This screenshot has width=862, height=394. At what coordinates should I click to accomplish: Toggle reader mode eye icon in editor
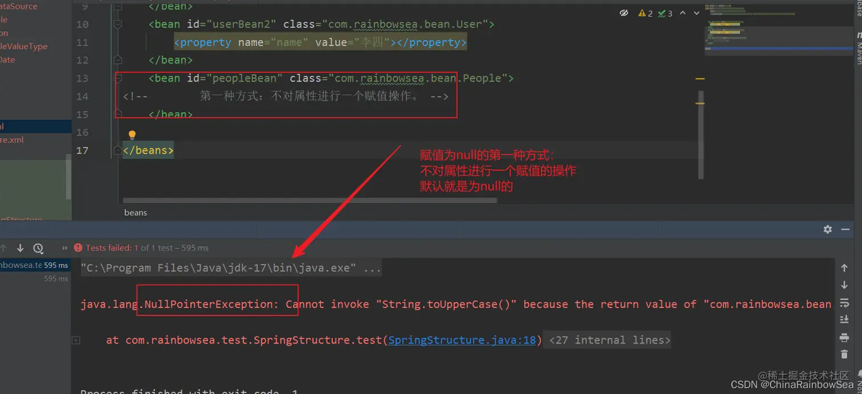[x=624, y=13]
